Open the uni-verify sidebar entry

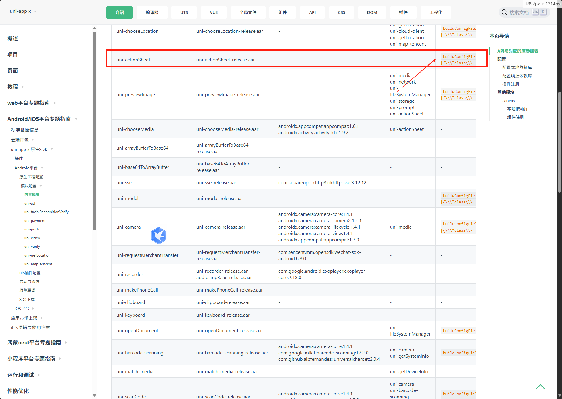32,247
